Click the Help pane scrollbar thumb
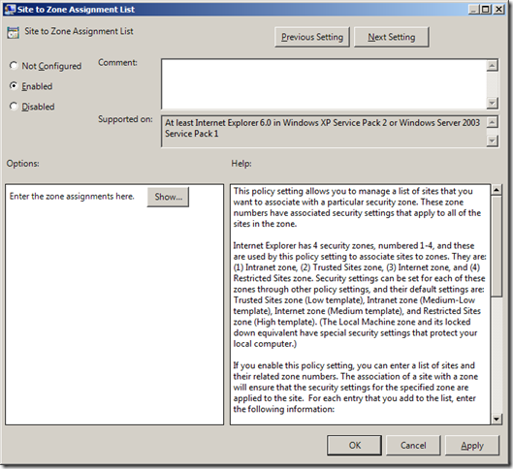Image resolution: width=513 pixels, height=469 pixels. pyautogui.click(x=497, y=246)
